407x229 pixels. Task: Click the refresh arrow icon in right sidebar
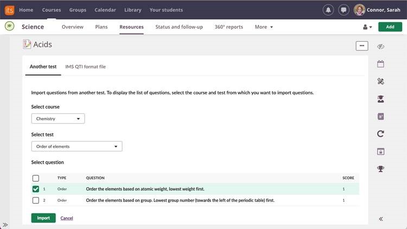pos(380,134)
